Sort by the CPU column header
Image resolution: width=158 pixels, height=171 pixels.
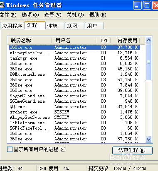coord(103,41)
